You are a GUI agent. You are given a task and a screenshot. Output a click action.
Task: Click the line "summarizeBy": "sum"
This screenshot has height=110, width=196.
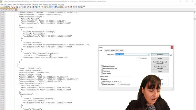(x=30, y=75)
